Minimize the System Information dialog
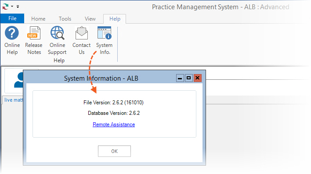311x174 pixels. [x=180, y=78]
